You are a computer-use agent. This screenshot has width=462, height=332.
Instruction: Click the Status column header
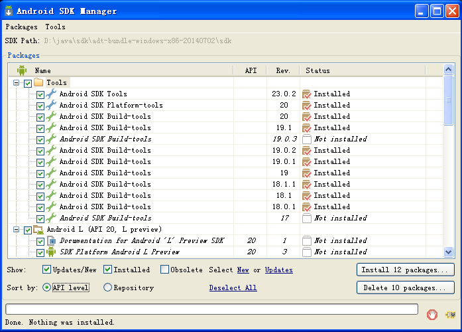[x=363, y=70]
